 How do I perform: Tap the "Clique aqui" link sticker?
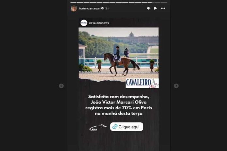point(127,127)
